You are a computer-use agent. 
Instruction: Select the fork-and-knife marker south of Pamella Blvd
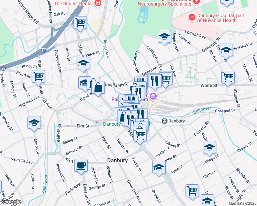point(138,93)
